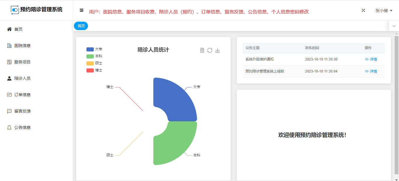Open 服务项目 in the sidebar

point(22,62)
